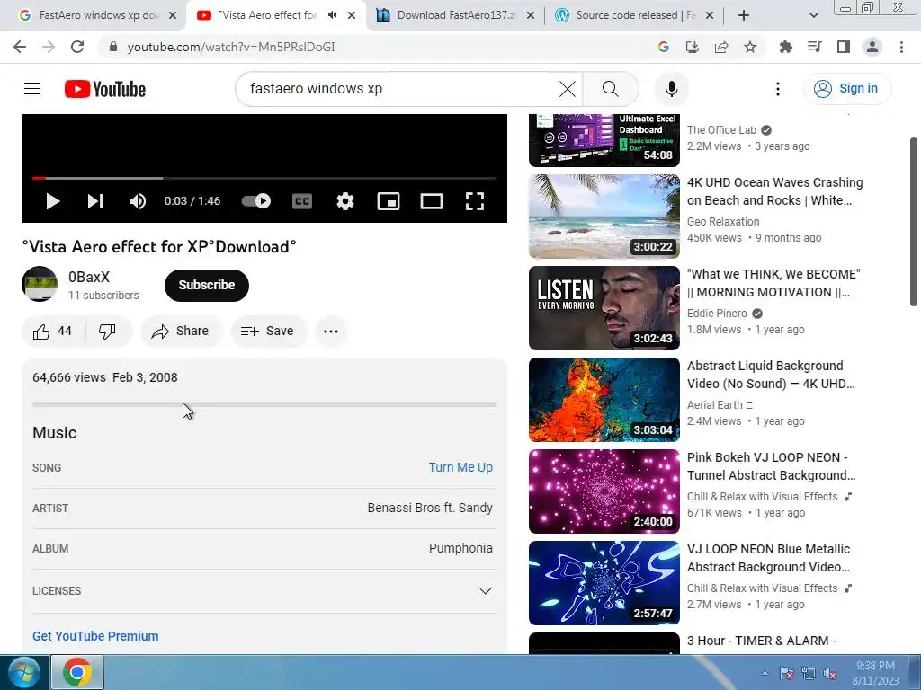This screenshot has width=921, height=690.
Task: Switch to Download FastAero137 tab
Action: (x=455, y=15)
